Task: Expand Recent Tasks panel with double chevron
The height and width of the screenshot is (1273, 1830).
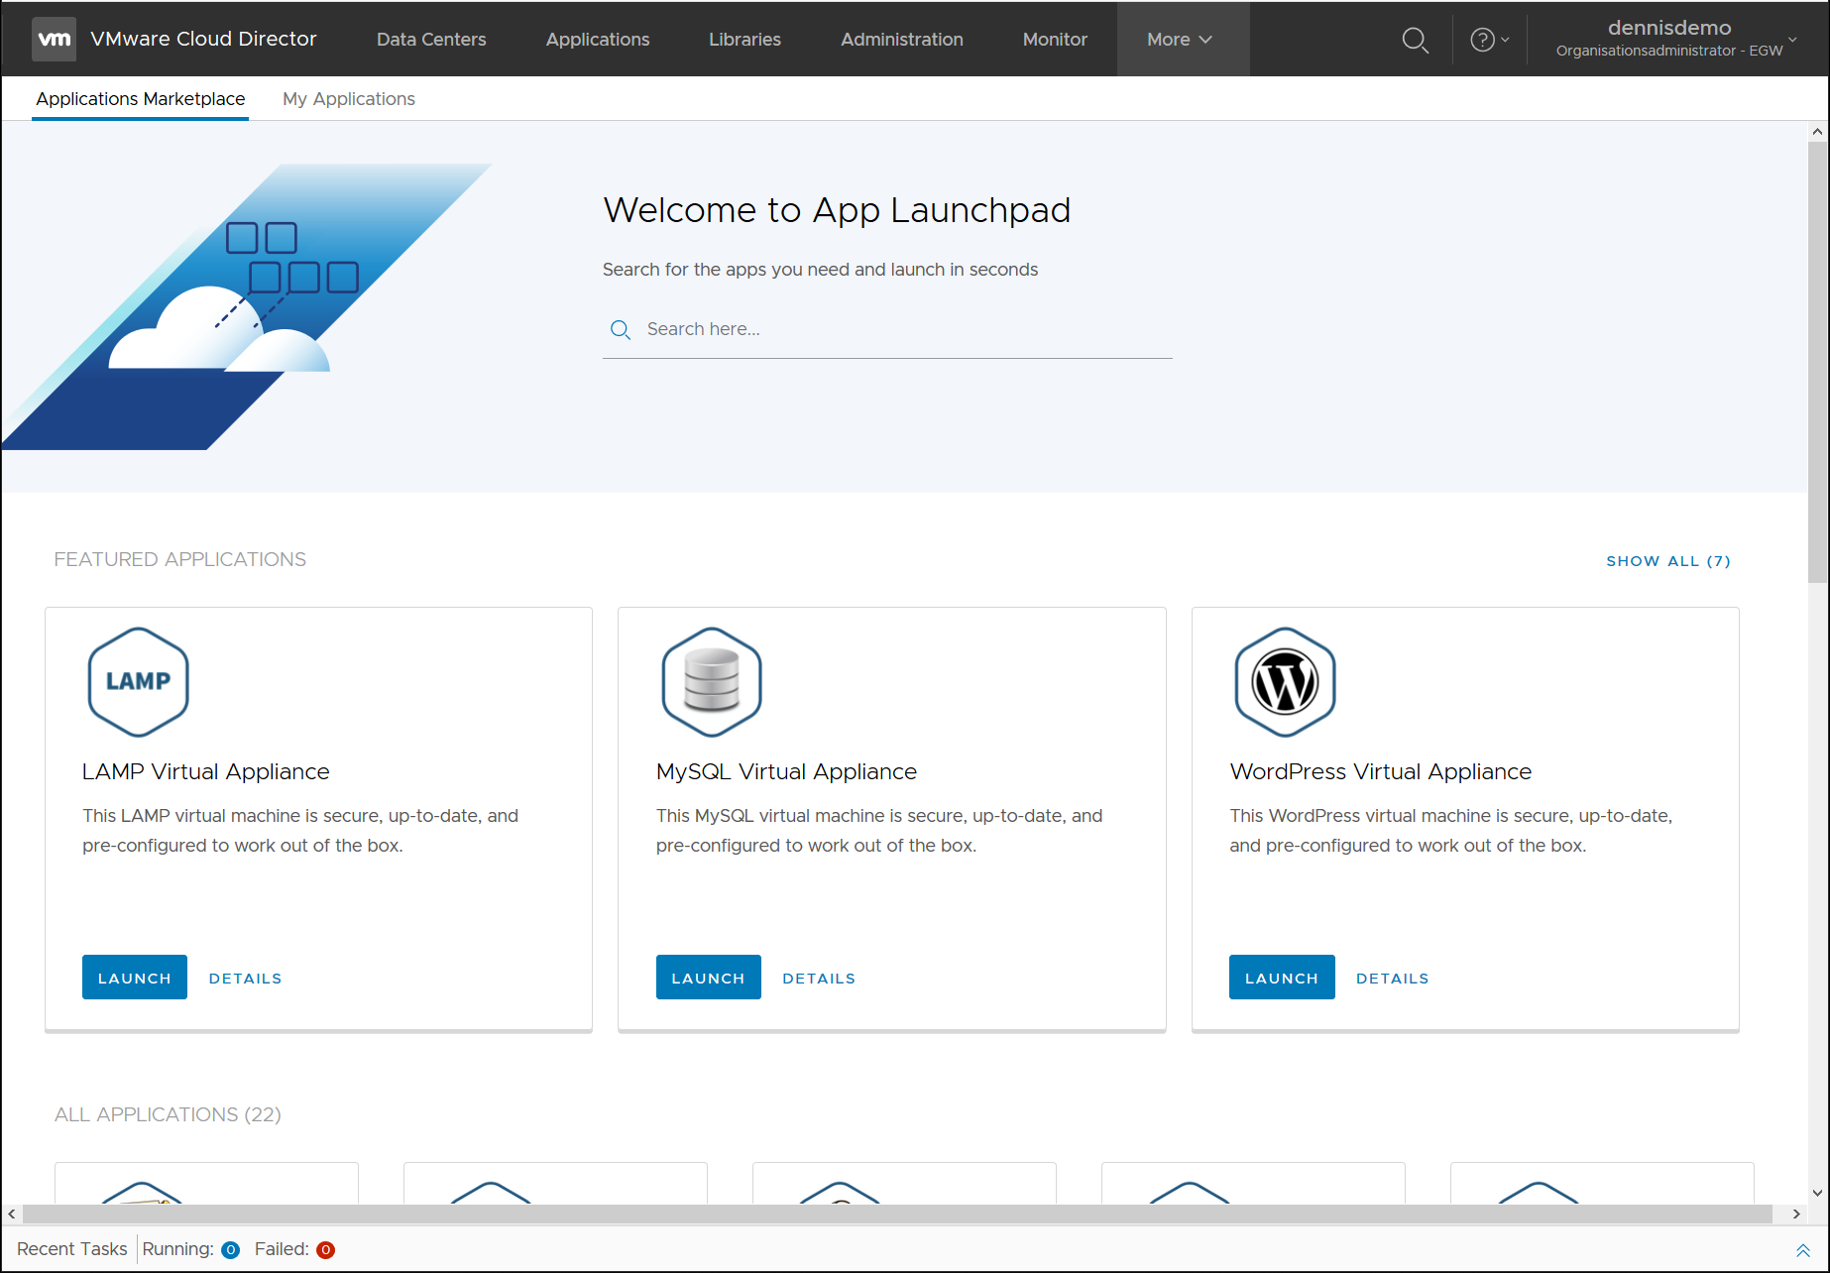Action: coord(1803,1250)
